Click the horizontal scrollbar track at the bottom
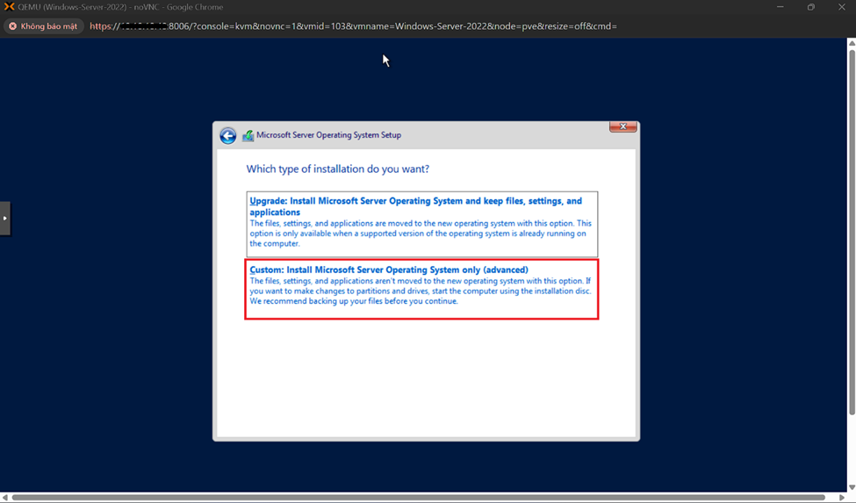The height and width of the screenshot is (503, 856). [x=421, y=498]
